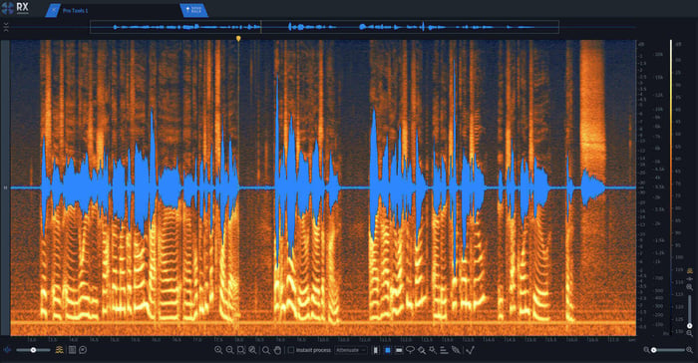Select the Time selection tool
The height and width of the screenshot is (363, 698).
point(376,350)
